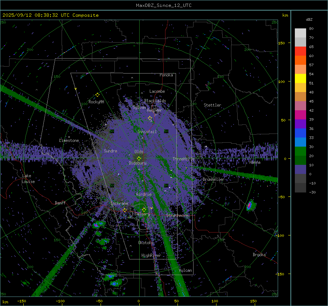Click the yellow diamond marker above the Calgary label

144,210
